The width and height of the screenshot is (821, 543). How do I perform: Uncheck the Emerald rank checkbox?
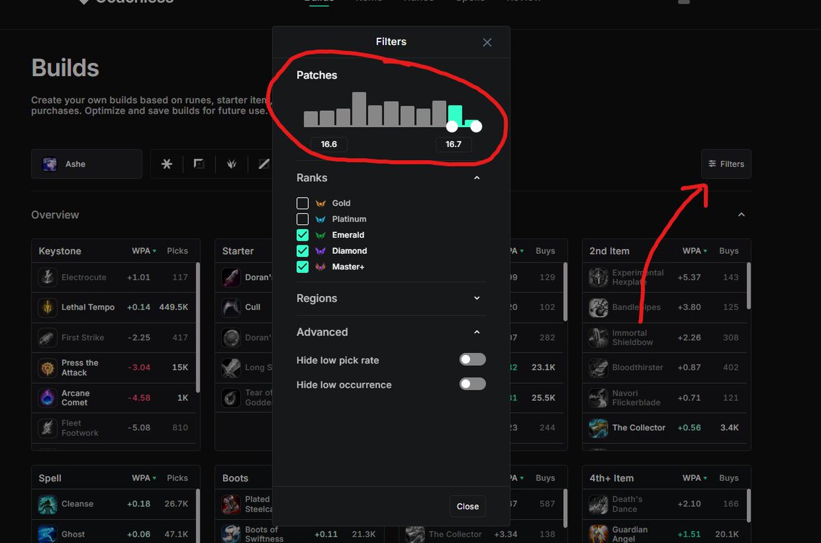(302, 235)
